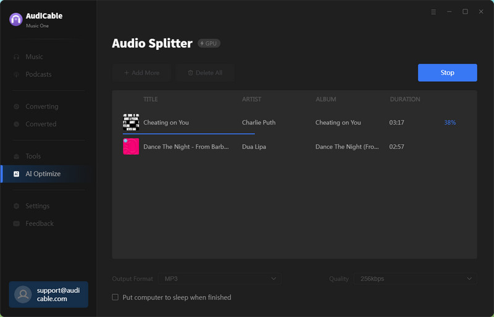Click the support@audicable.com account button
The height and width of the screenshot is (317, 494).
pos(49,294)
